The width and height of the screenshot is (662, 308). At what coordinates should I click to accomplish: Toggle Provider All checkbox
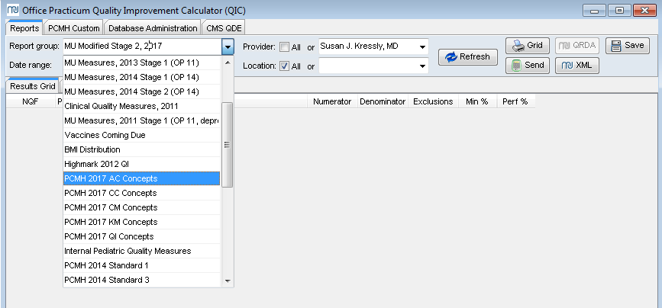pyautogui.click(x=285, y=47)
